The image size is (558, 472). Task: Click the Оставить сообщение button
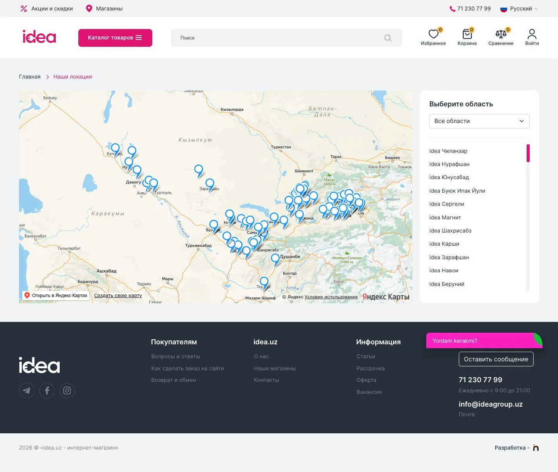click(496, 359)
